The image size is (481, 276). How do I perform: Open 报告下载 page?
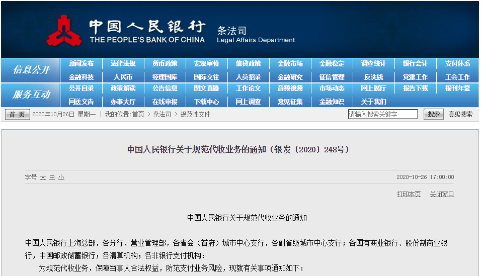pyautogui.click(x=415, y=88)
